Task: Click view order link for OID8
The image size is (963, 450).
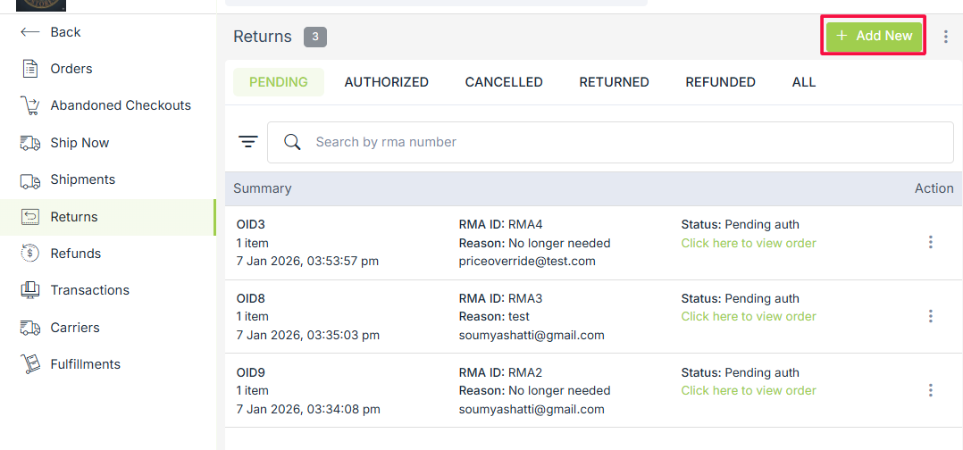Action: tap(749, 317)
